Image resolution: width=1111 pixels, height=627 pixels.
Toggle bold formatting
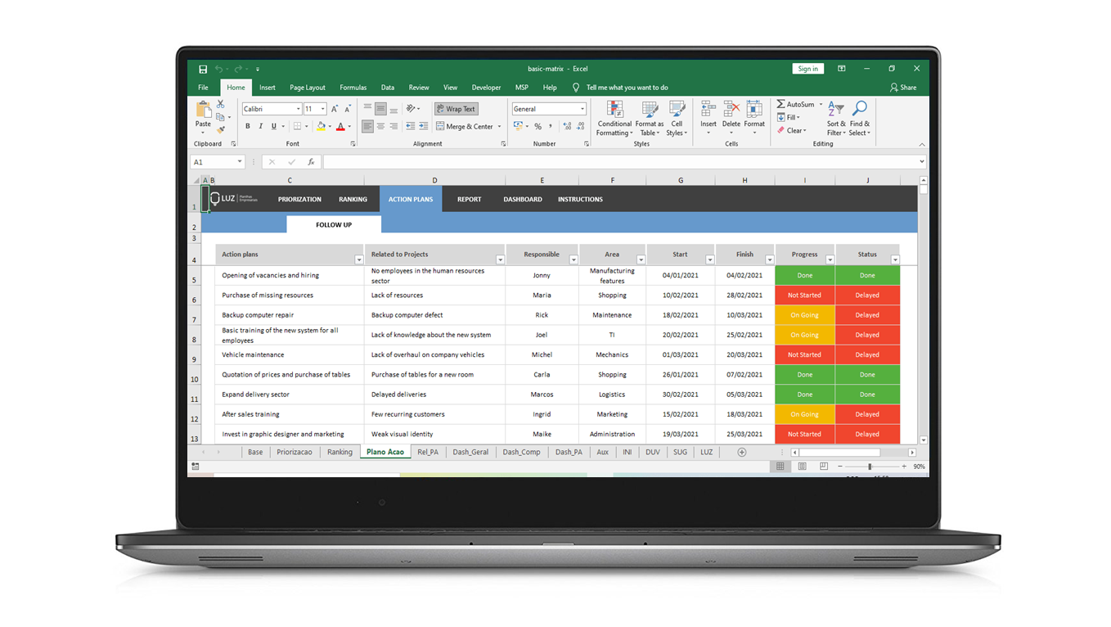point(247,125)
